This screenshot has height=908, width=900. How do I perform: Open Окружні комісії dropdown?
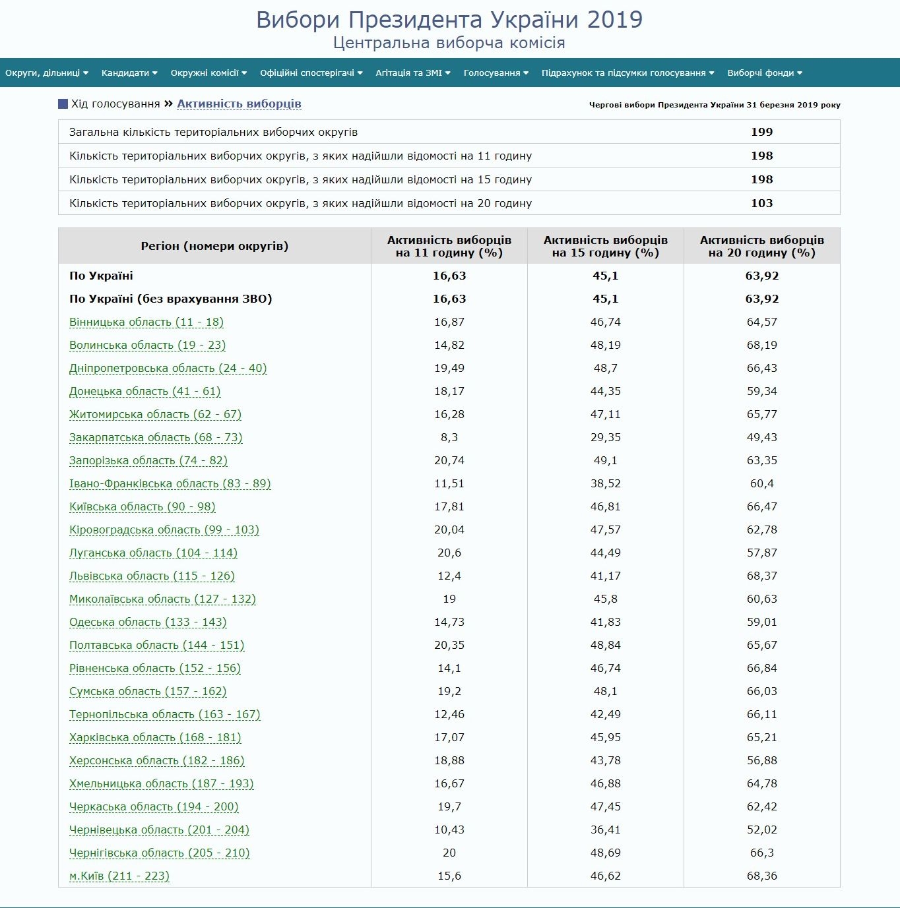[x=208, y=73]
